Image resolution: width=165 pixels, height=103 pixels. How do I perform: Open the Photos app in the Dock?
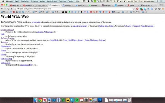91,100
